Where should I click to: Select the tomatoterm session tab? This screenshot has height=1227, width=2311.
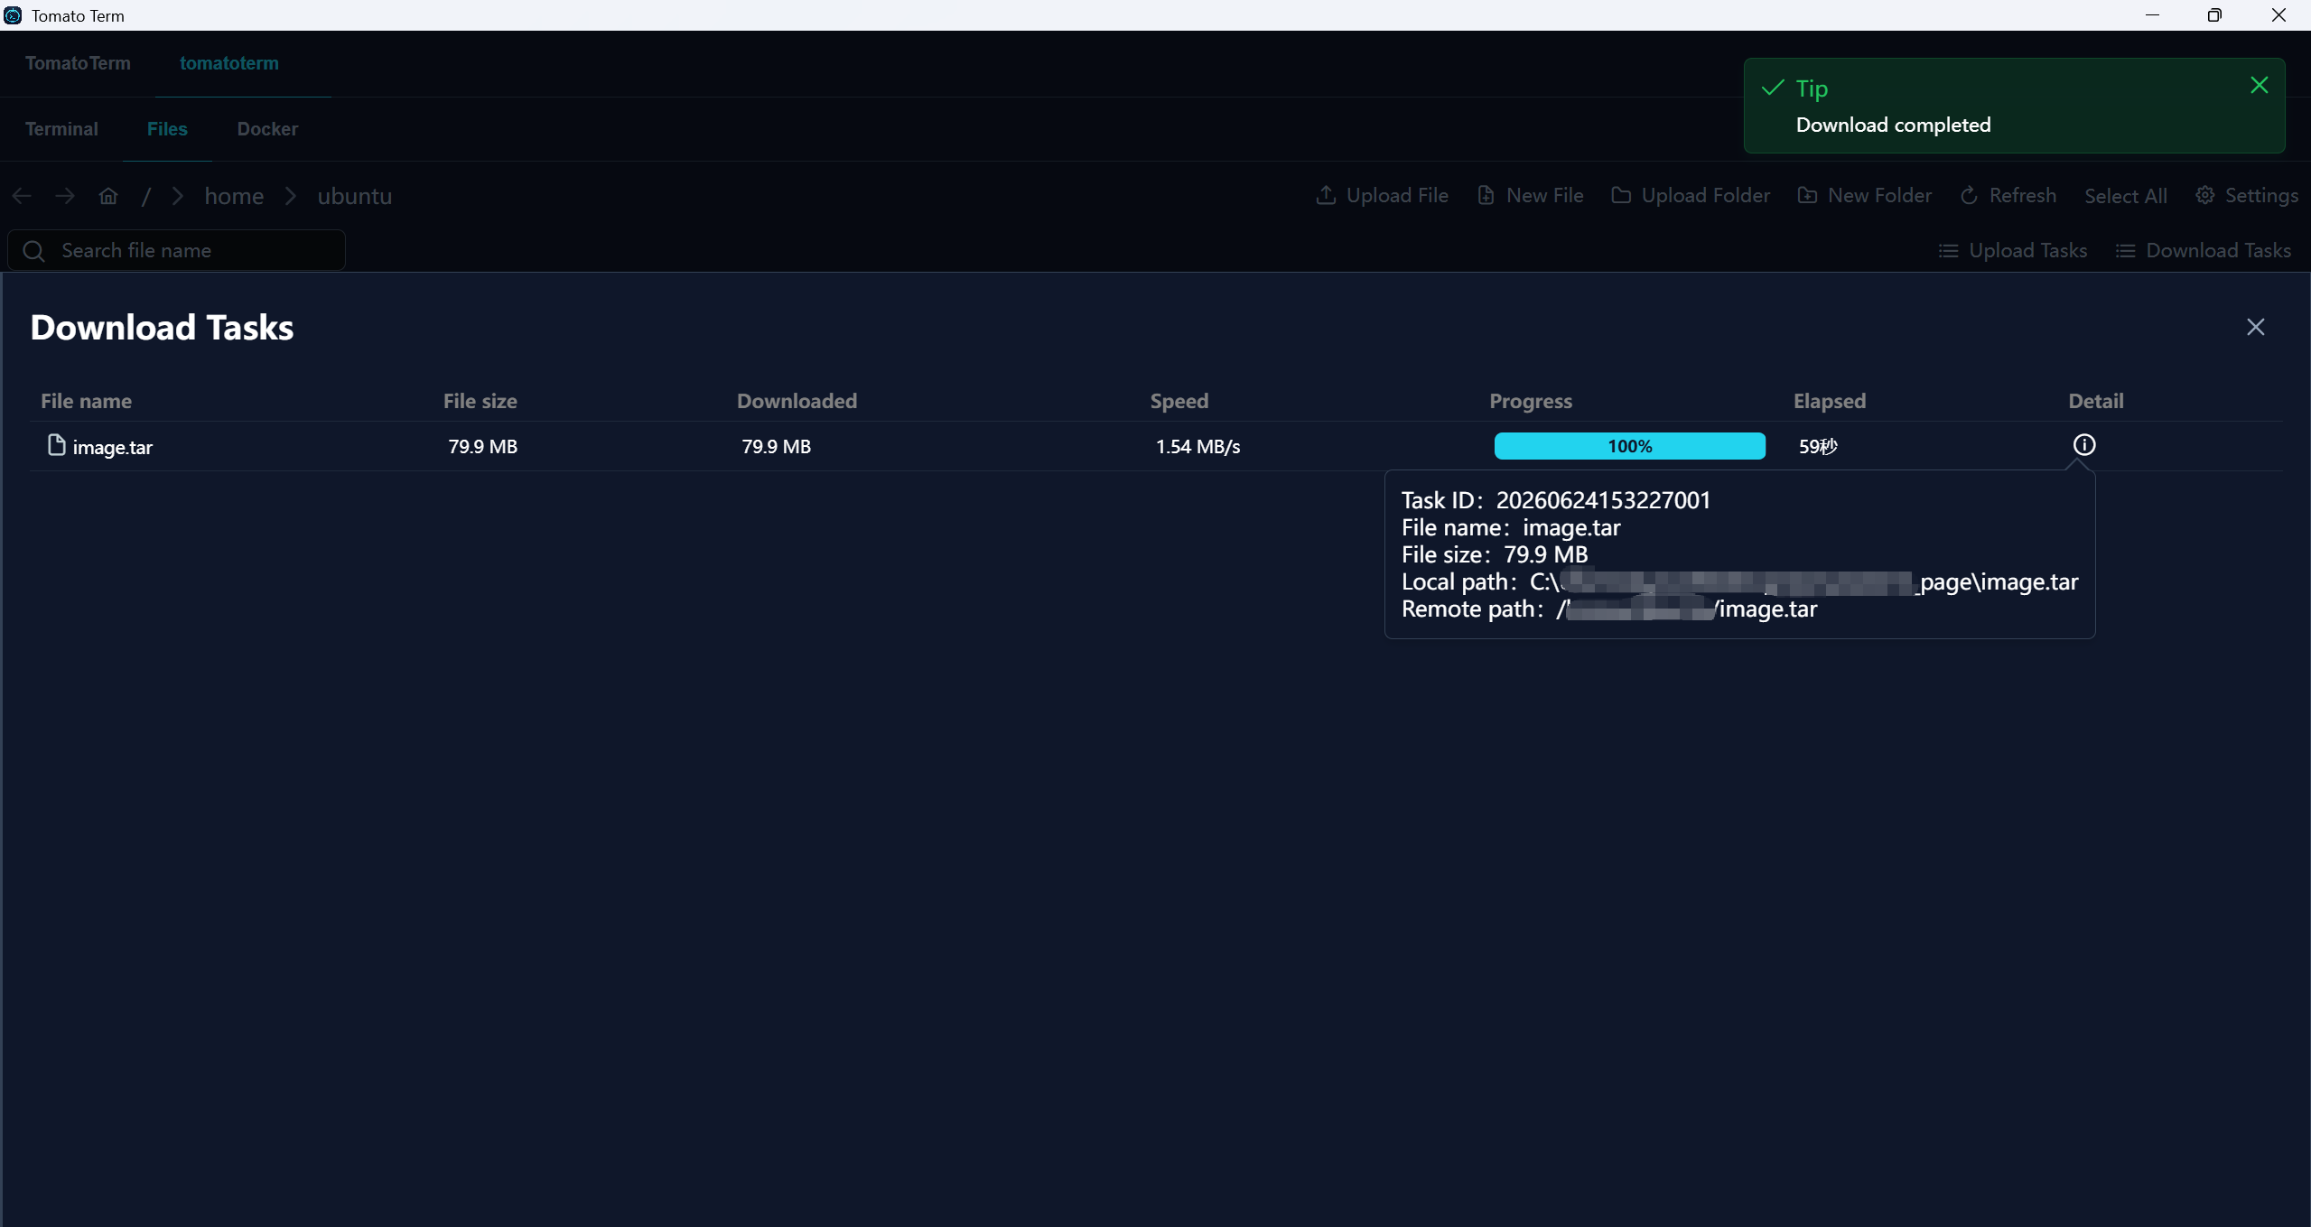pos(229,63)
